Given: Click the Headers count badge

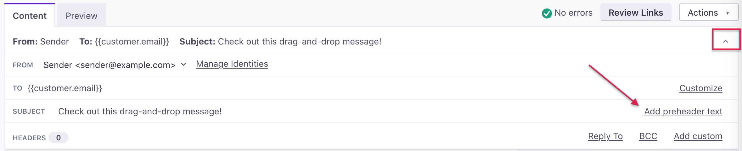Looking at the screenshot, I should [59, 138].
